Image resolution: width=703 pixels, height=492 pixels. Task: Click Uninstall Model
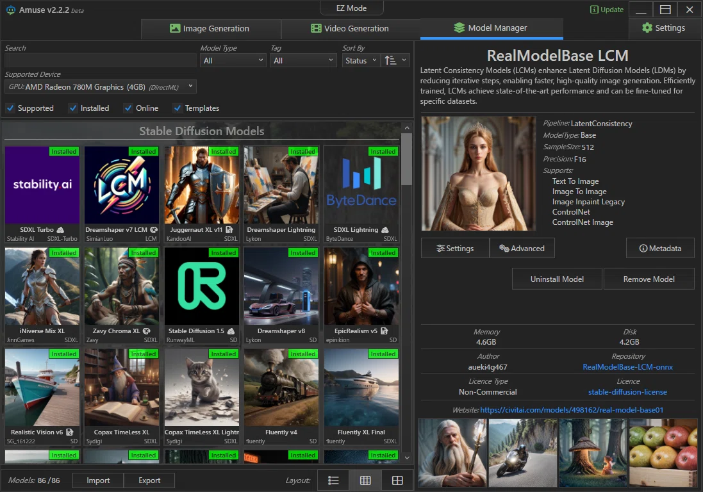click(558, 279)
